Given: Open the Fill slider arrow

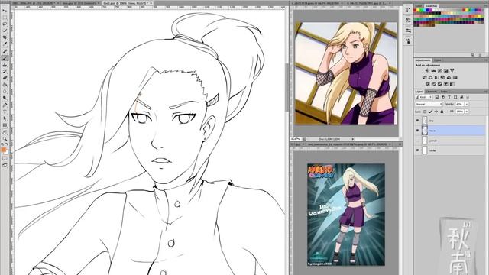Looking at the screenshot, I should click(467, 112).
